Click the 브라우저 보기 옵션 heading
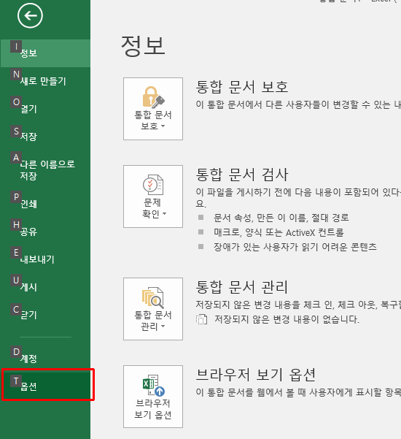 point(256,375)
